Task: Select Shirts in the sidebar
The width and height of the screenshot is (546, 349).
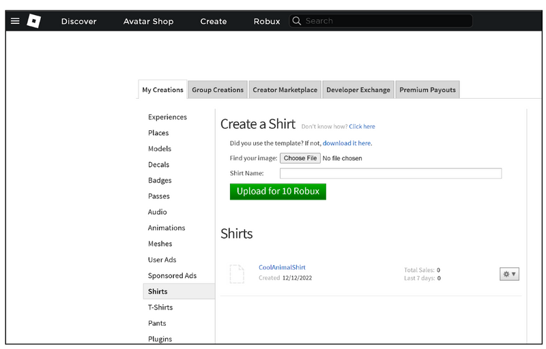Action: click(179, 291)
